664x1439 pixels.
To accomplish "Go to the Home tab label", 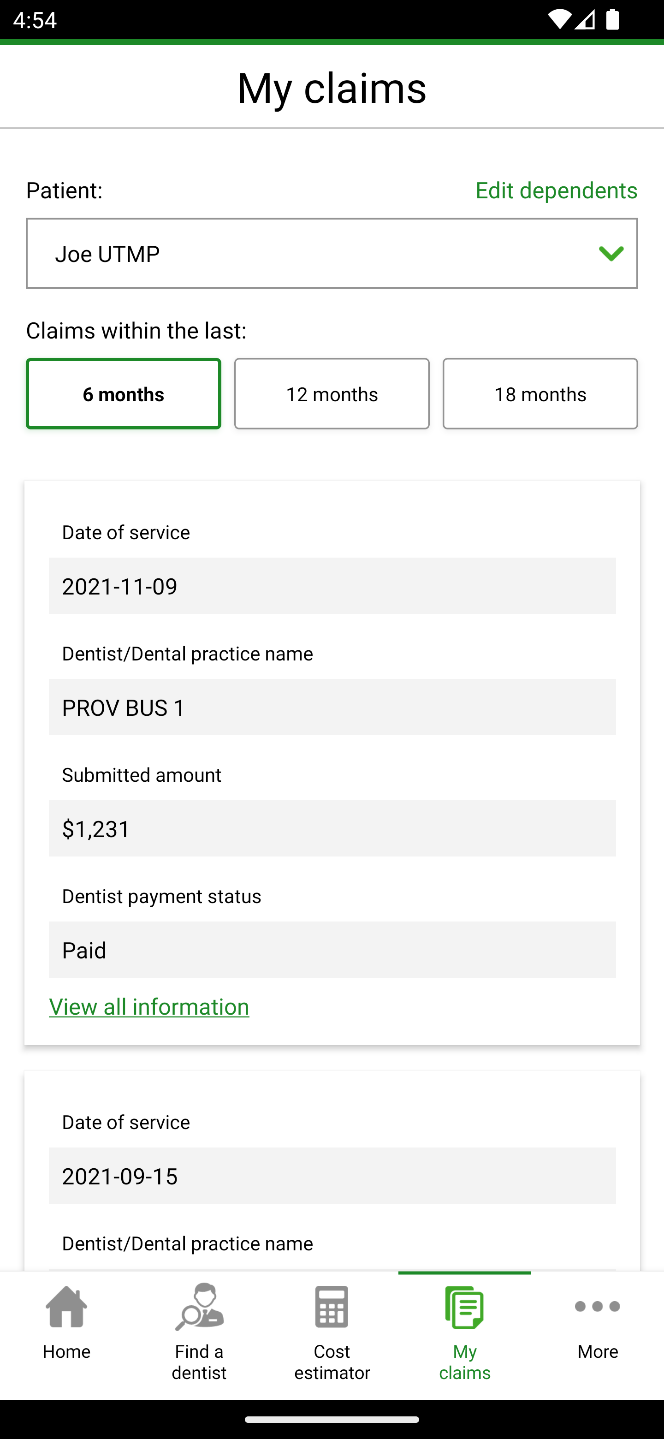I will coord(66,1352).
